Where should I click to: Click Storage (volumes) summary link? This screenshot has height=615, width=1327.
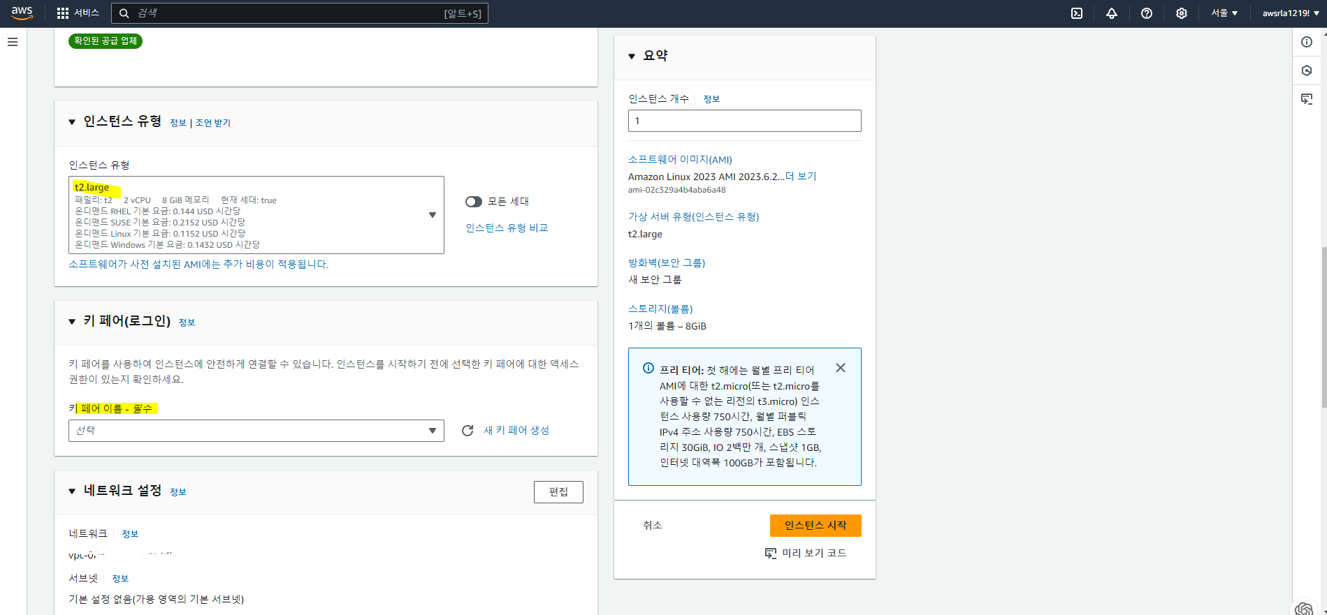(660, 309)
